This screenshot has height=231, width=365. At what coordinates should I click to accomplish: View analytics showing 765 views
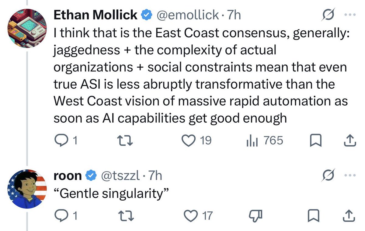[264, 141]
